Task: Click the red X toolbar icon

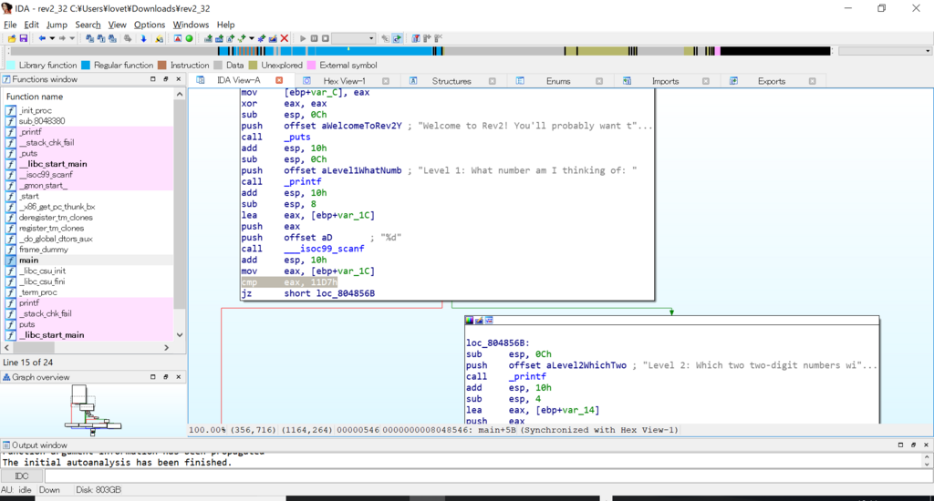Action: coord(285,38)
